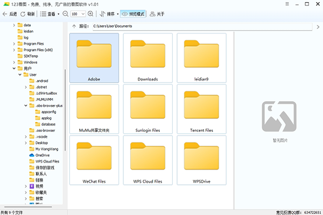Select SDKTemp folder in tree
The height and width of the screenshot is (215, 323).
[x=28, y=56]
